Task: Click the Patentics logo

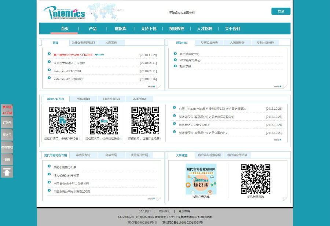Action: pos(64,12)
